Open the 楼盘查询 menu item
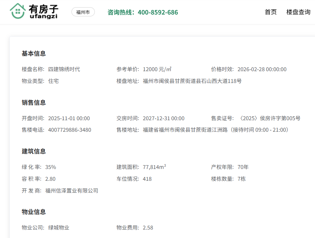 click(x=298, y=12)
